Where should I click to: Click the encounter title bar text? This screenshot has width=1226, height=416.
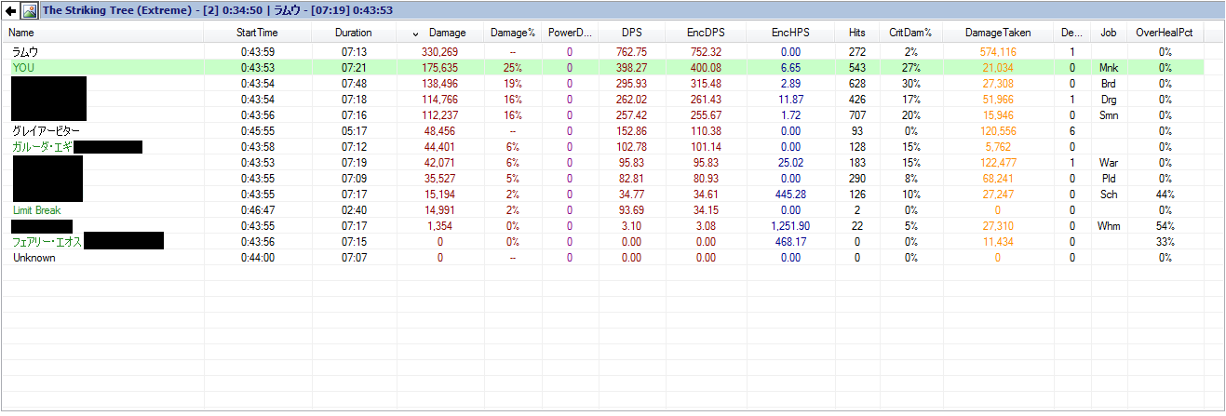coord(215,11)
